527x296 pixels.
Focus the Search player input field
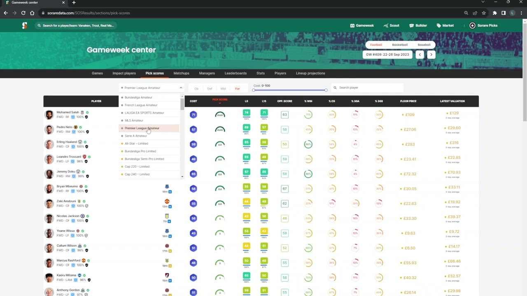367,88
